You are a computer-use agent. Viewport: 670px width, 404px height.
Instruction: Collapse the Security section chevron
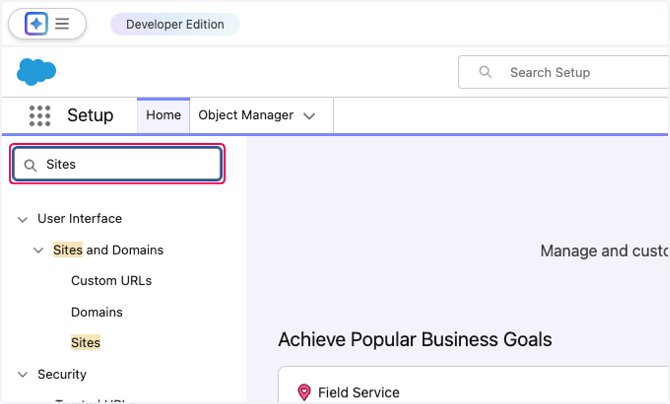[23, 374]
